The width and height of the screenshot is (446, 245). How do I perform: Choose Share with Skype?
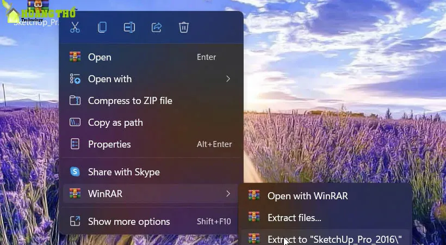click(x=124, y=172)
